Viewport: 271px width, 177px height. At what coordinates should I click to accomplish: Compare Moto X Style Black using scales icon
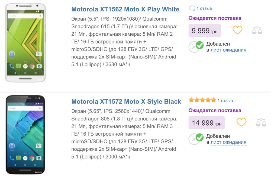tap(261, 122)
